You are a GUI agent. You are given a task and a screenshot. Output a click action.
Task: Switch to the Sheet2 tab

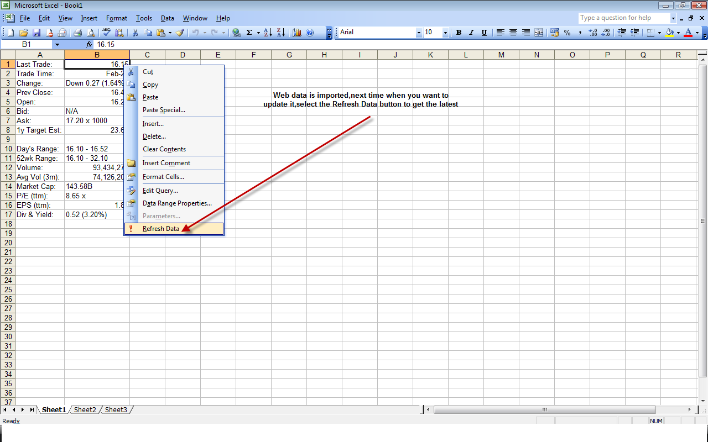click(85, 410)
